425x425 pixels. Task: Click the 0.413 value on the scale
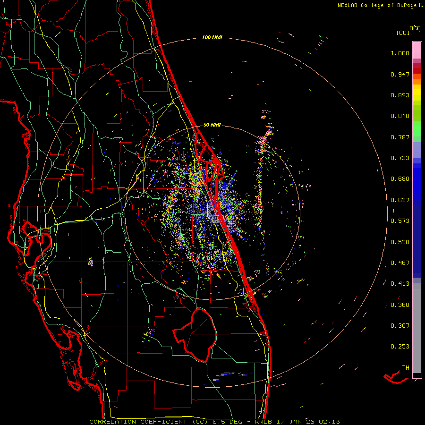400,284
